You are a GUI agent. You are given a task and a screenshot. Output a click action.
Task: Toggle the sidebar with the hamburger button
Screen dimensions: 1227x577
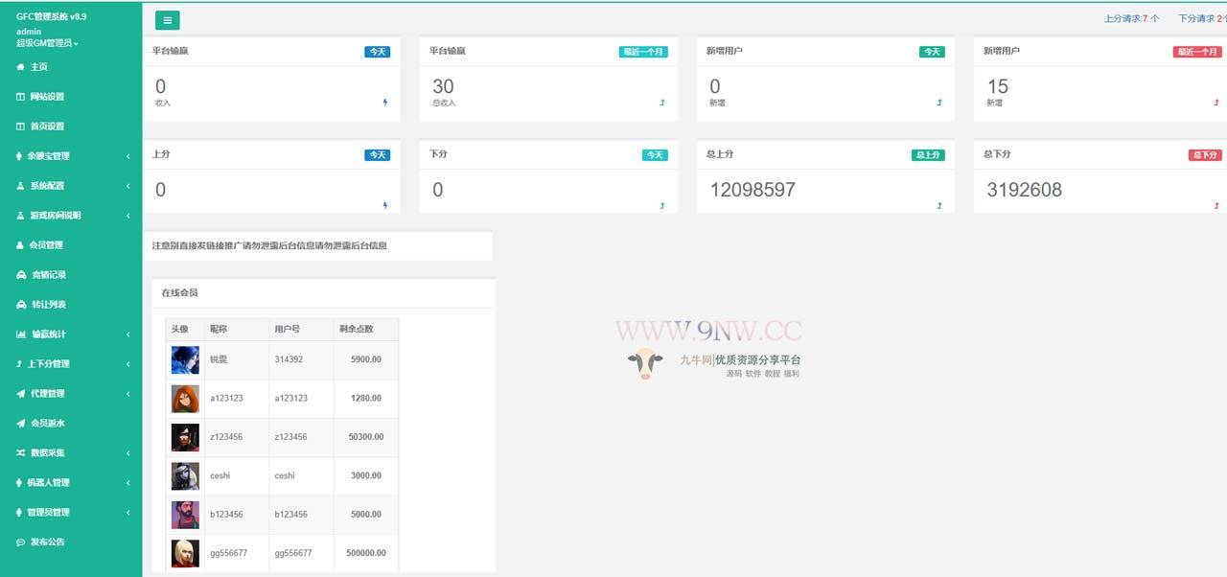point(167,20)
